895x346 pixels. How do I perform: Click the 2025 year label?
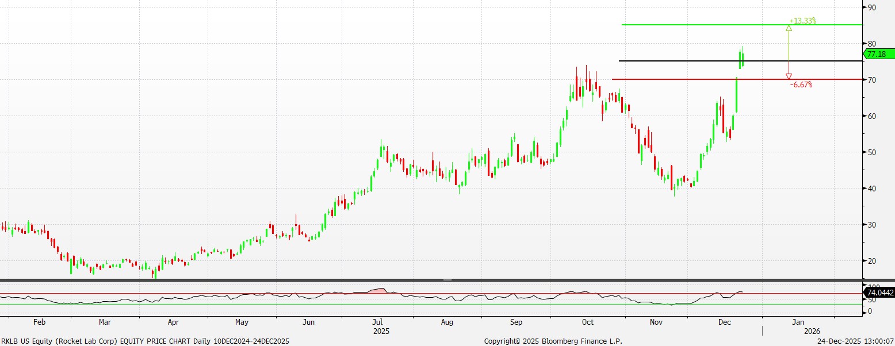[x=381, y=332]
